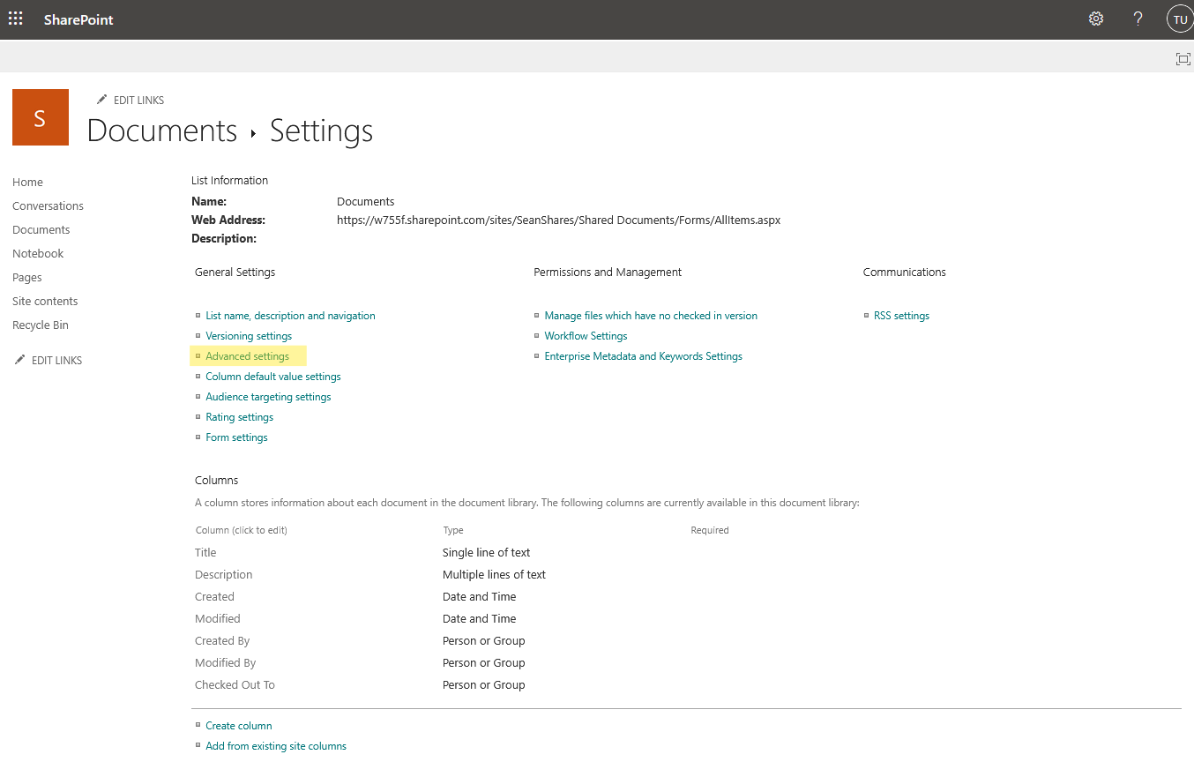Click the Edit Links pencil near the breadcrumb
The height and width of the screenshot is (762, 1194).
(131, 100)
